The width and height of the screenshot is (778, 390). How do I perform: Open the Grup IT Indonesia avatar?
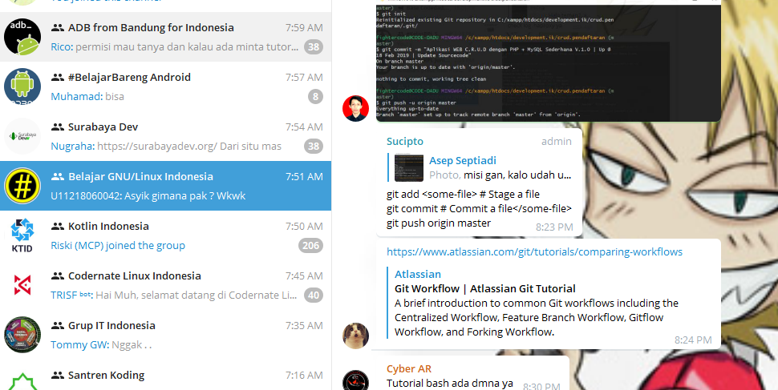coord(22,335)
